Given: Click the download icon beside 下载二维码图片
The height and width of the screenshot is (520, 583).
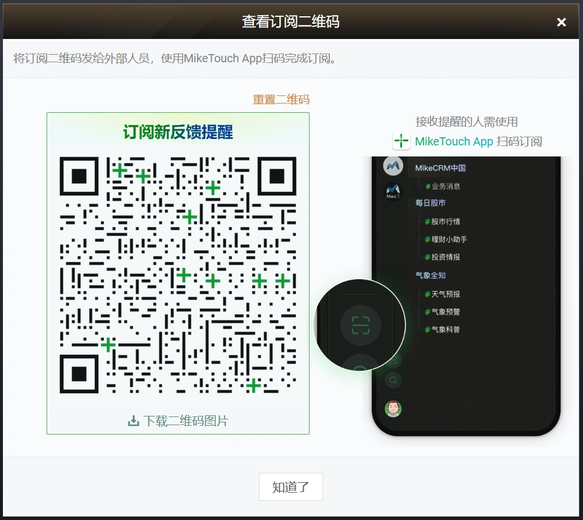Looking at the screenshot, I should (x=133, y=421).
